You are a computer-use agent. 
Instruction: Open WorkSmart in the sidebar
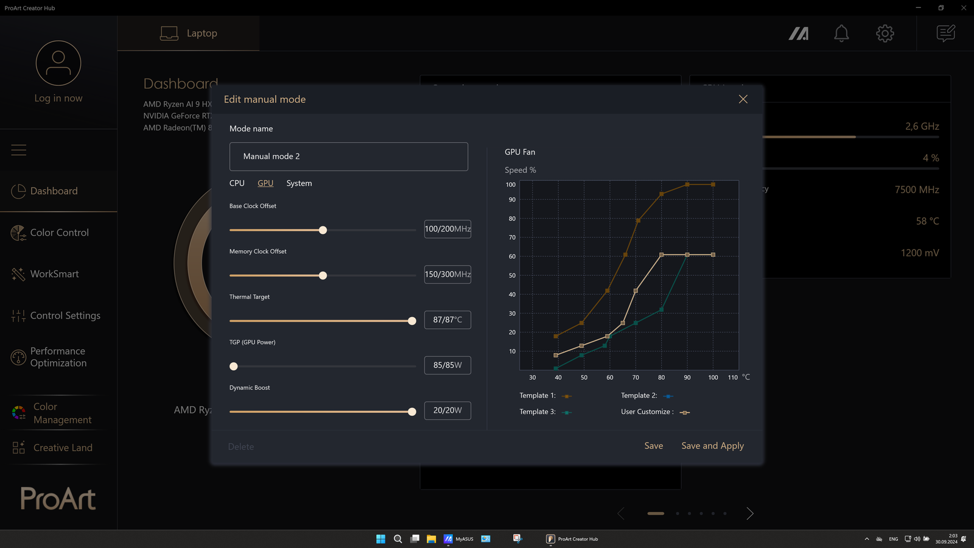[x=58, y=274]
